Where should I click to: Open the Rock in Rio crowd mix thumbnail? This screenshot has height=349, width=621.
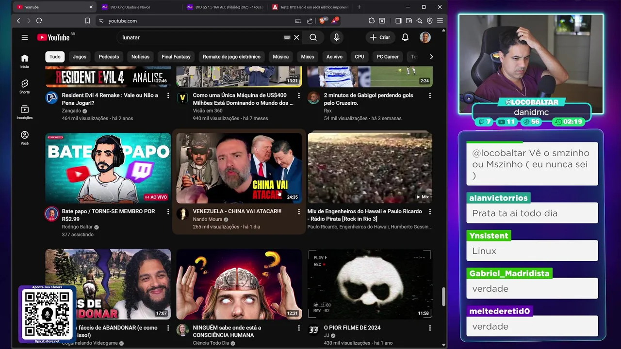tap(370, 168)
